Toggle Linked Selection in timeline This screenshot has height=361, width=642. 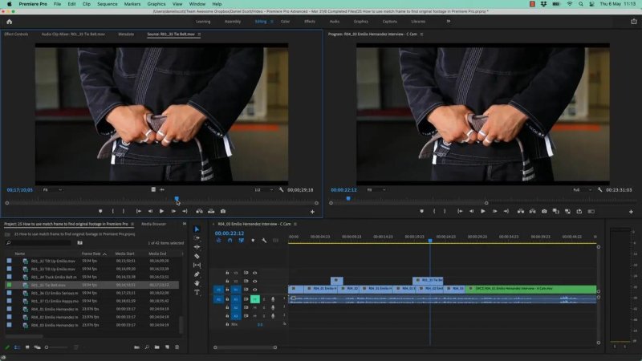242,240
